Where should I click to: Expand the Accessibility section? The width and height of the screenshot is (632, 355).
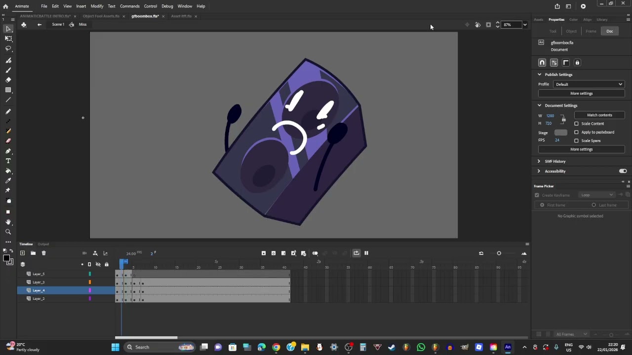click(x=539, y=171)
